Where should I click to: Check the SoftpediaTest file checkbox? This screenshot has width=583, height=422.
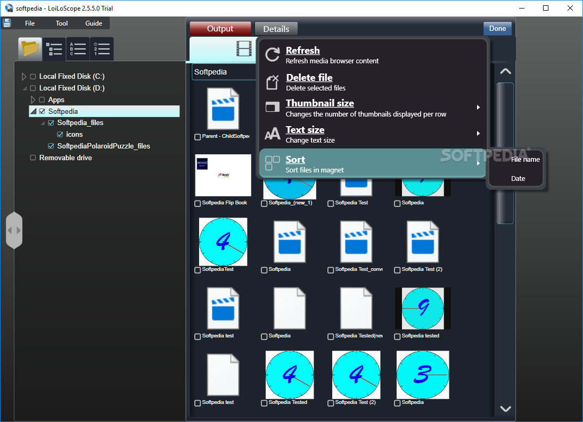point(198,270)
